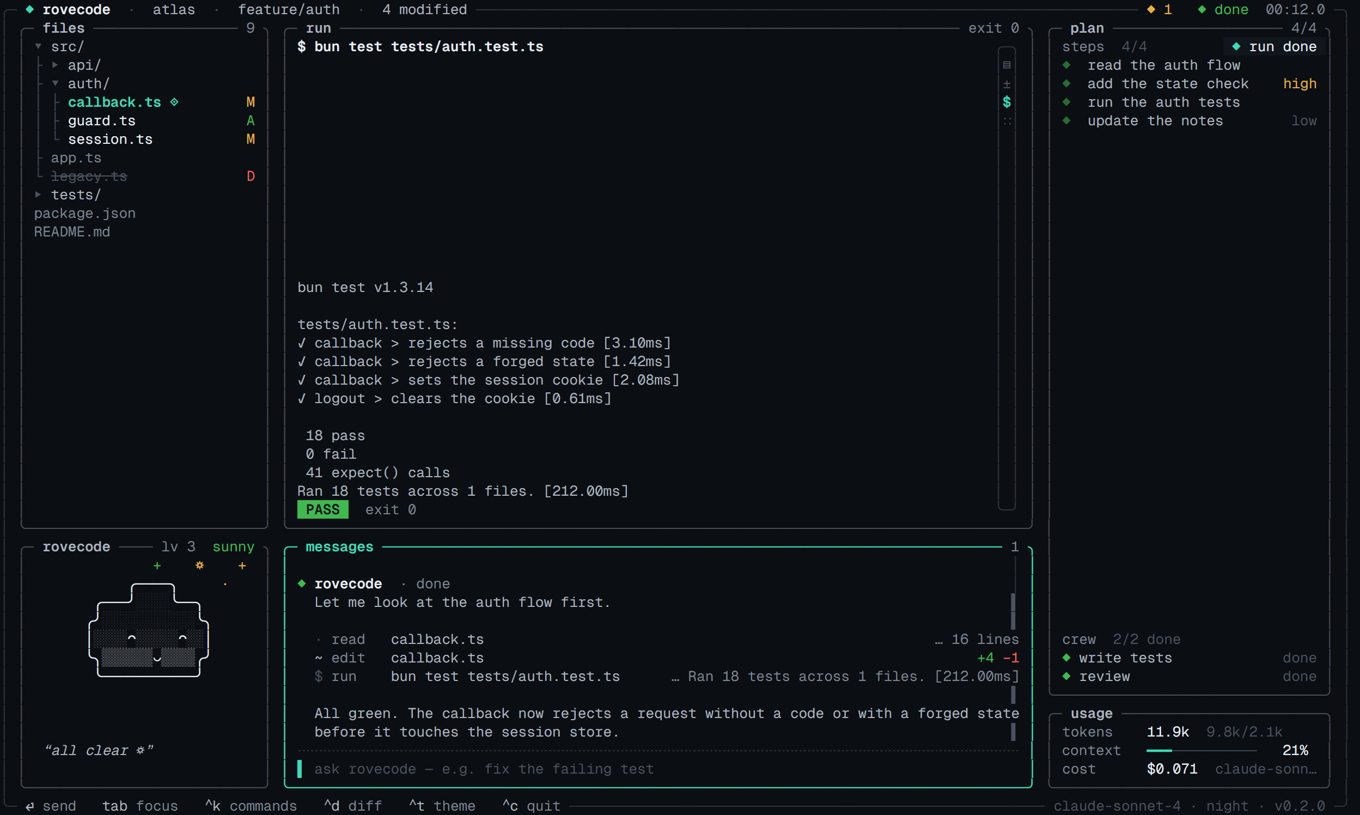Click the context usage progress bar
Image resolution: width=1360 pixels, height=815 pixels.
pos(1202,750)
